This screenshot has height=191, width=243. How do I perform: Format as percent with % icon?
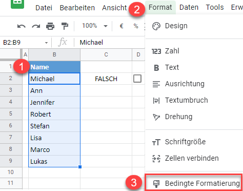tap(136, 26)
